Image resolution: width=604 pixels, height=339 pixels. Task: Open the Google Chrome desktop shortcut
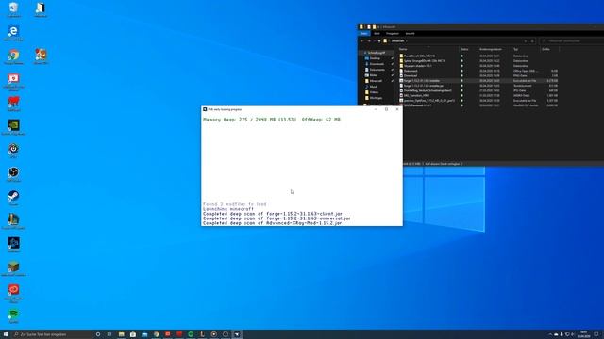[13, 56]
